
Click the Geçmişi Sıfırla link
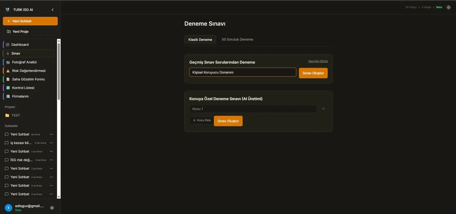click(318, 61)
